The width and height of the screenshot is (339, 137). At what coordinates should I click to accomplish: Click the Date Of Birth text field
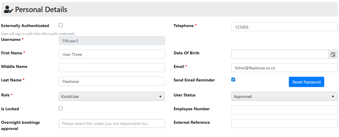(280, 54)
